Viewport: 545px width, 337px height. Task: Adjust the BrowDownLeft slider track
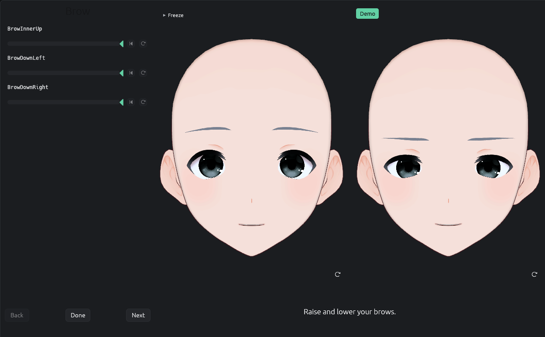pos(65,73)
